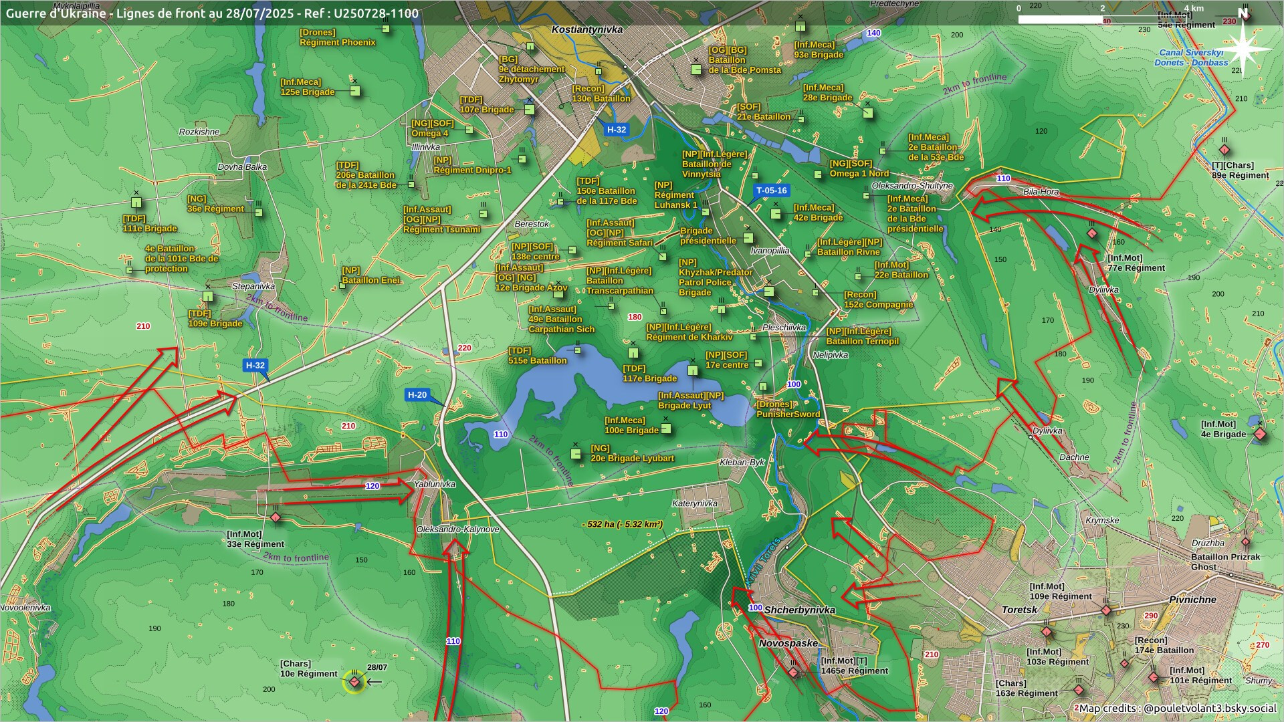This screenshot has height=722, width=1284.
Task: Select the Berestok label
Action: coord(532,224)
